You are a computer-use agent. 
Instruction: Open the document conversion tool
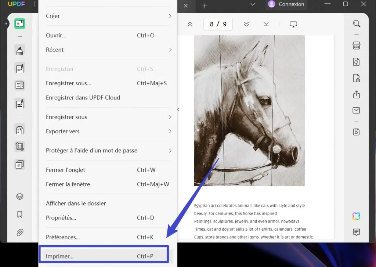[356, 62]
